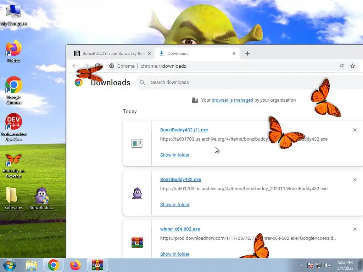Close the BonziBUDDY! tab
Screen dimensions: 363x272
pyautogui.click(x=149, y=53)
